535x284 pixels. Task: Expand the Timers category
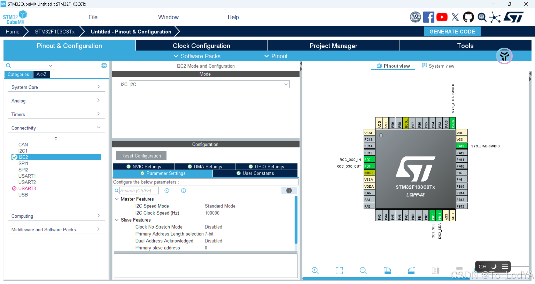[56, 114]
